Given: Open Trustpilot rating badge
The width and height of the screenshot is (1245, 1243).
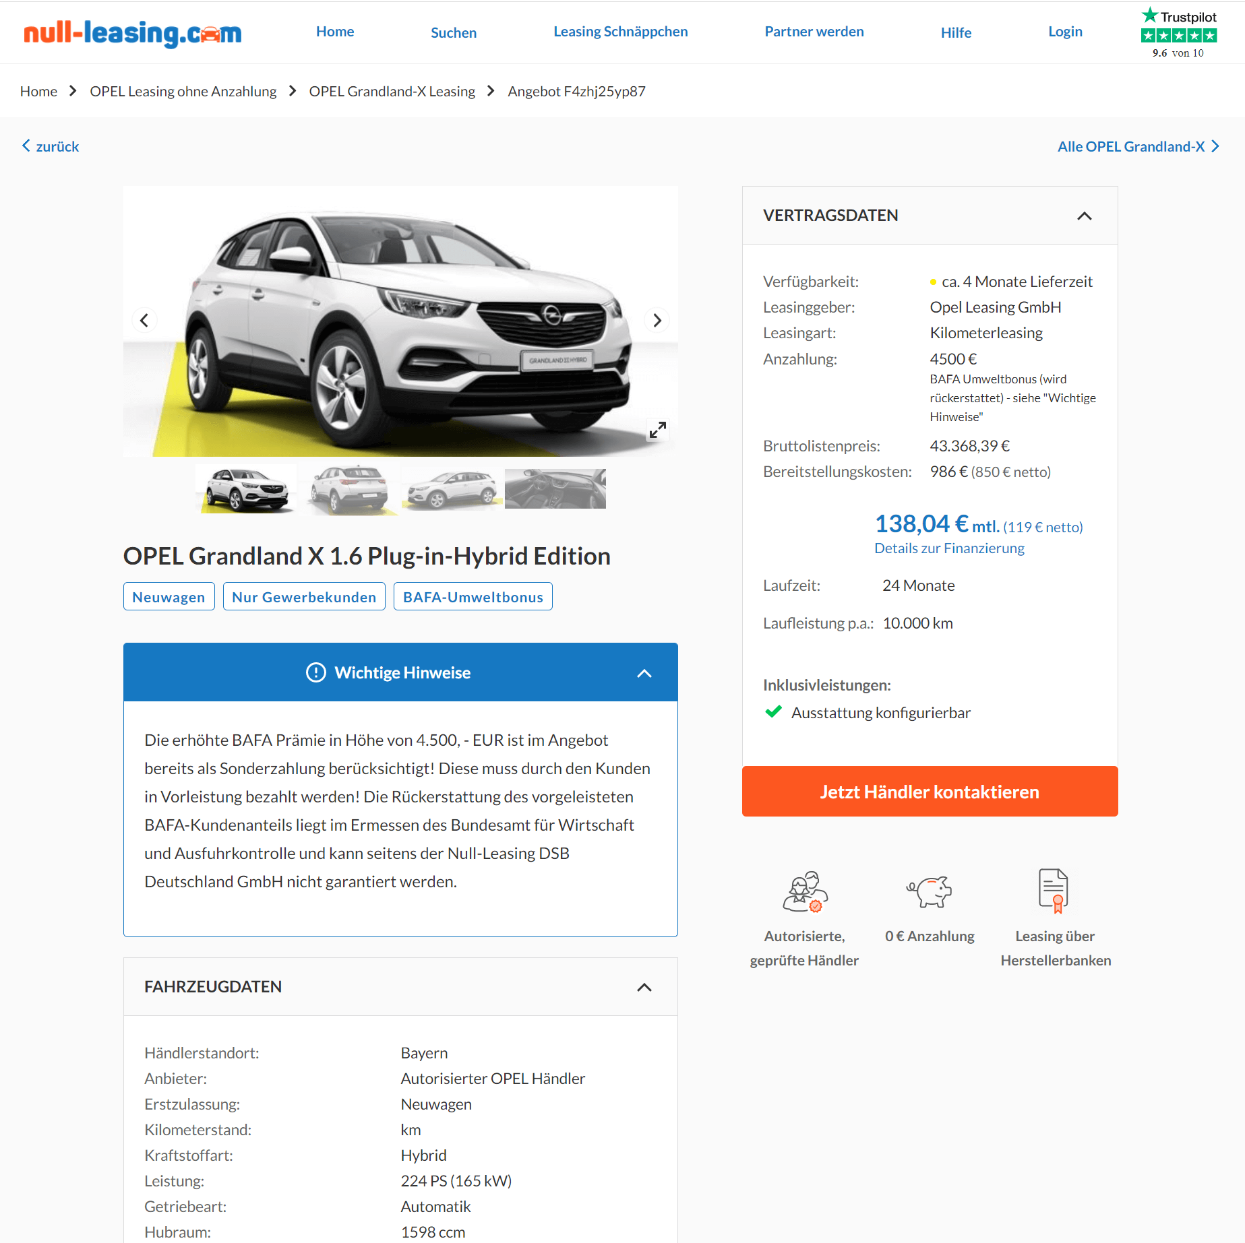Looking at the screenshot, I should [x=1178, y=33].
